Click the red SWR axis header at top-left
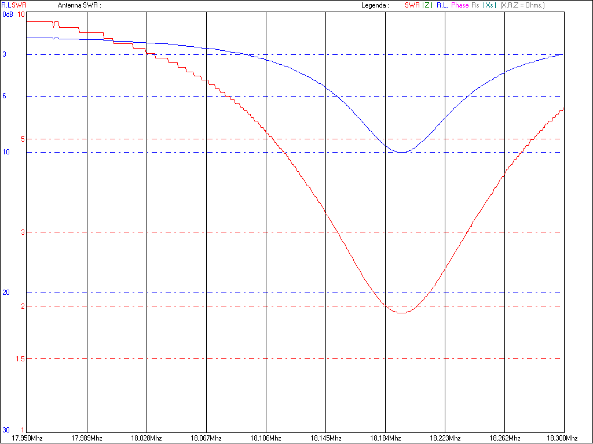 19,5
